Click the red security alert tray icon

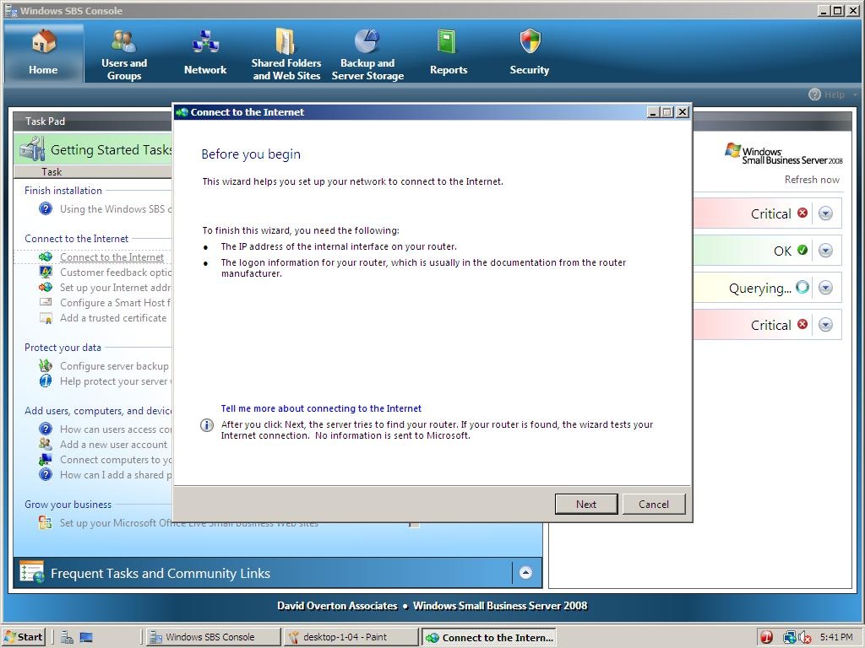tap(766, 637)
